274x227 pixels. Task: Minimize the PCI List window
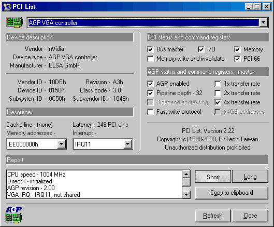click(x=249, y=7)
